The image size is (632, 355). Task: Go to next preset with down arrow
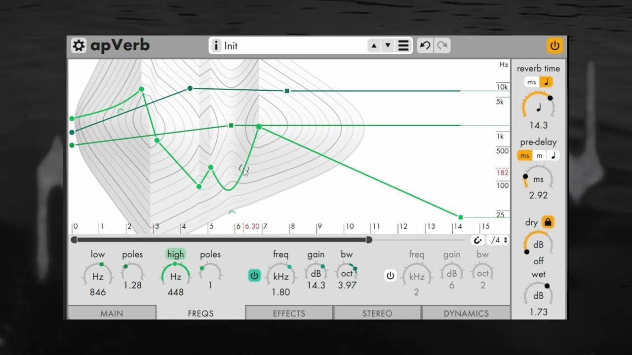point(388,46)
